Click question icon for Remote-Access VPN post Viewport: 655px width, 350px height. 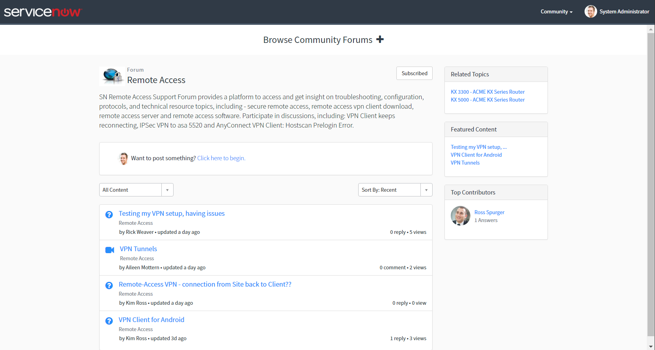(x=109, y=285)
